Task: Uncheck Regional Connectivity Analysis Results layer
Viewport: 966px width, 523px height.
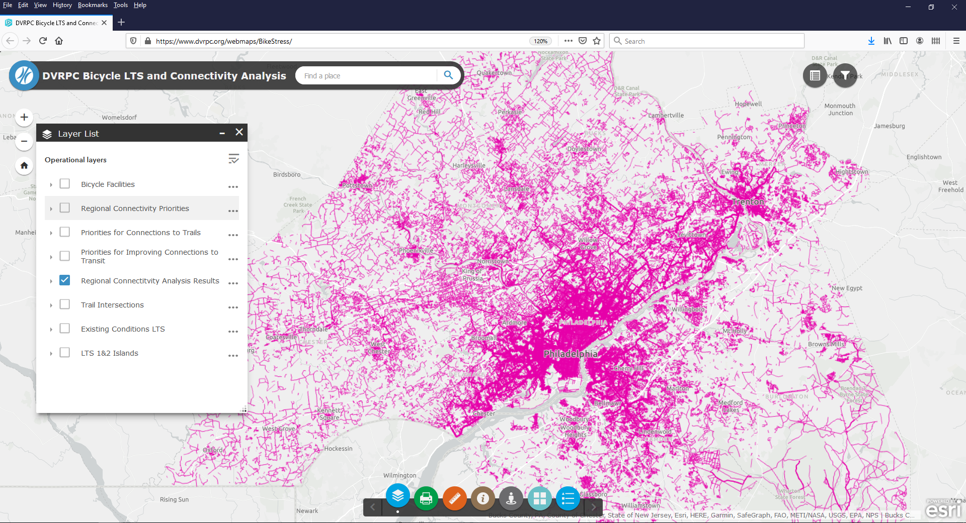Action: click(x=65, y=280)
